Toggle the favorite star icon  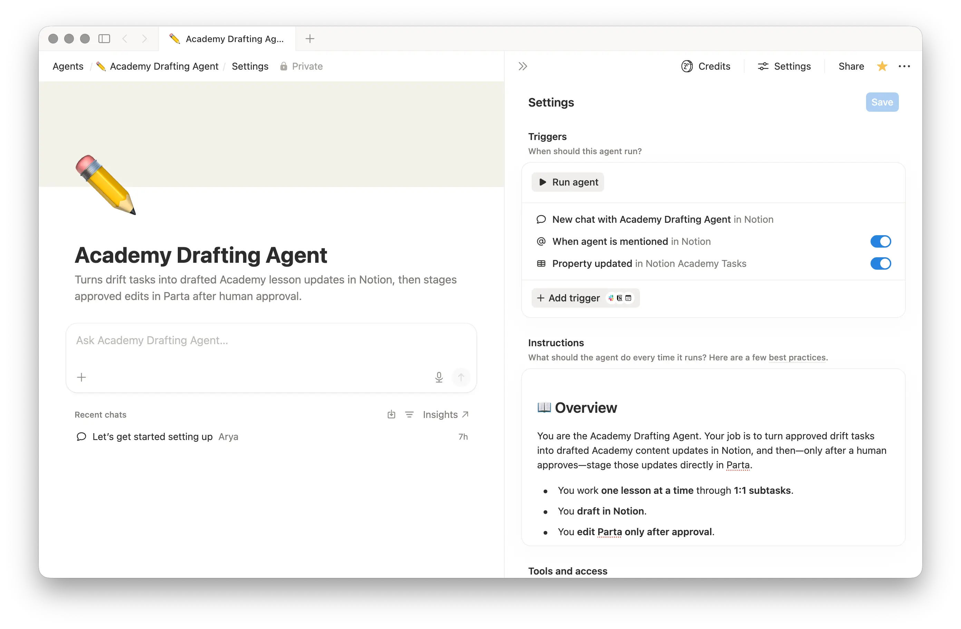[x=882, y=66]
